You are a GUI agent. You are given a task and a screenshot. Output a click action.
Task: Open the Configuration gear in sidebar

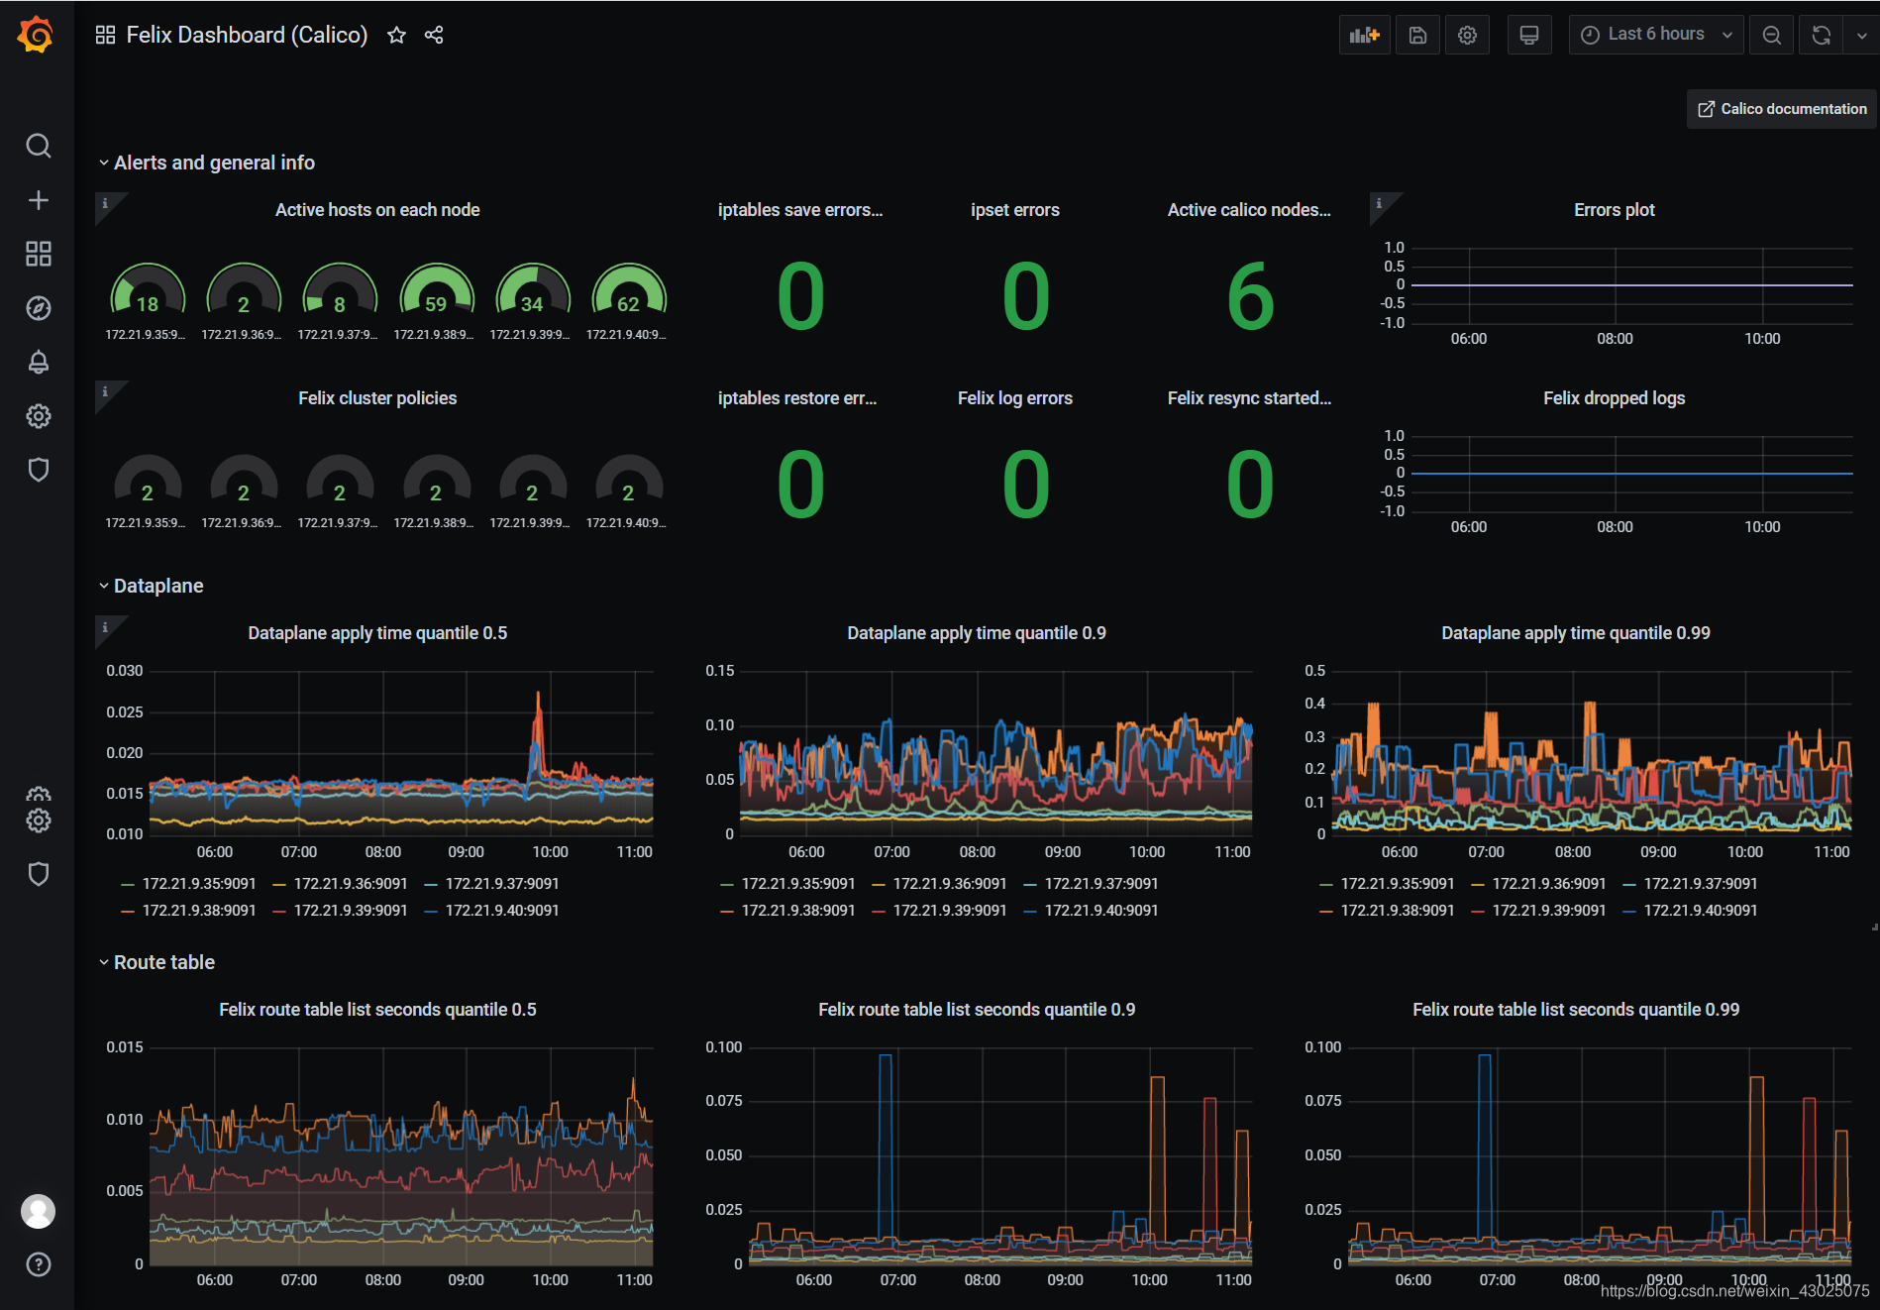(x=38, y=416)
